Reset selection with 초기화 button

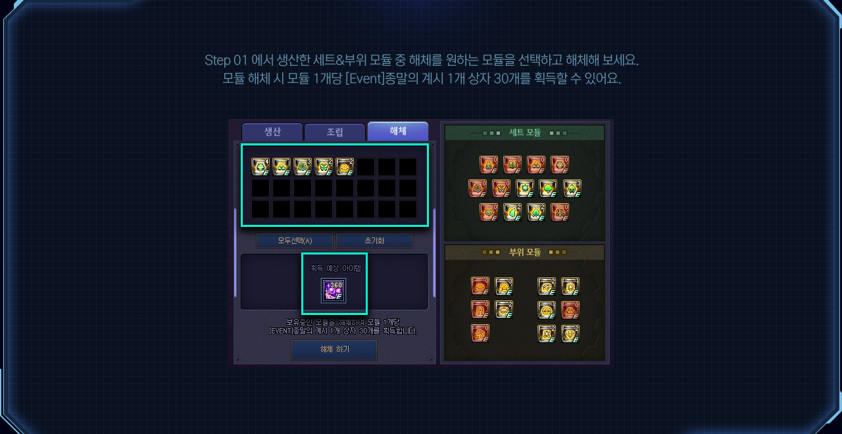pos(374,241)
